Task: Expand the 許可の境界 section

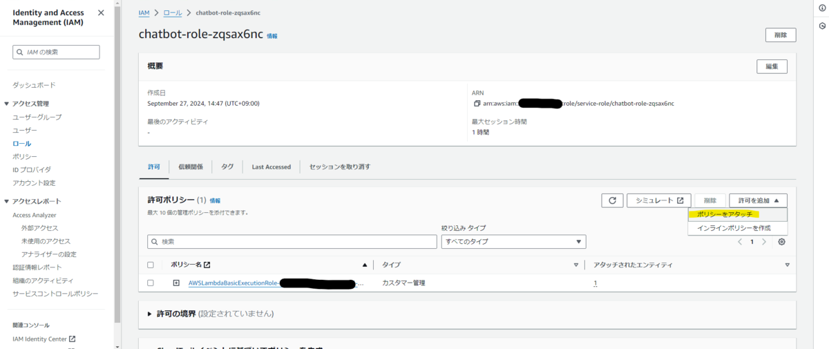Action: click(x=150, y=314)
